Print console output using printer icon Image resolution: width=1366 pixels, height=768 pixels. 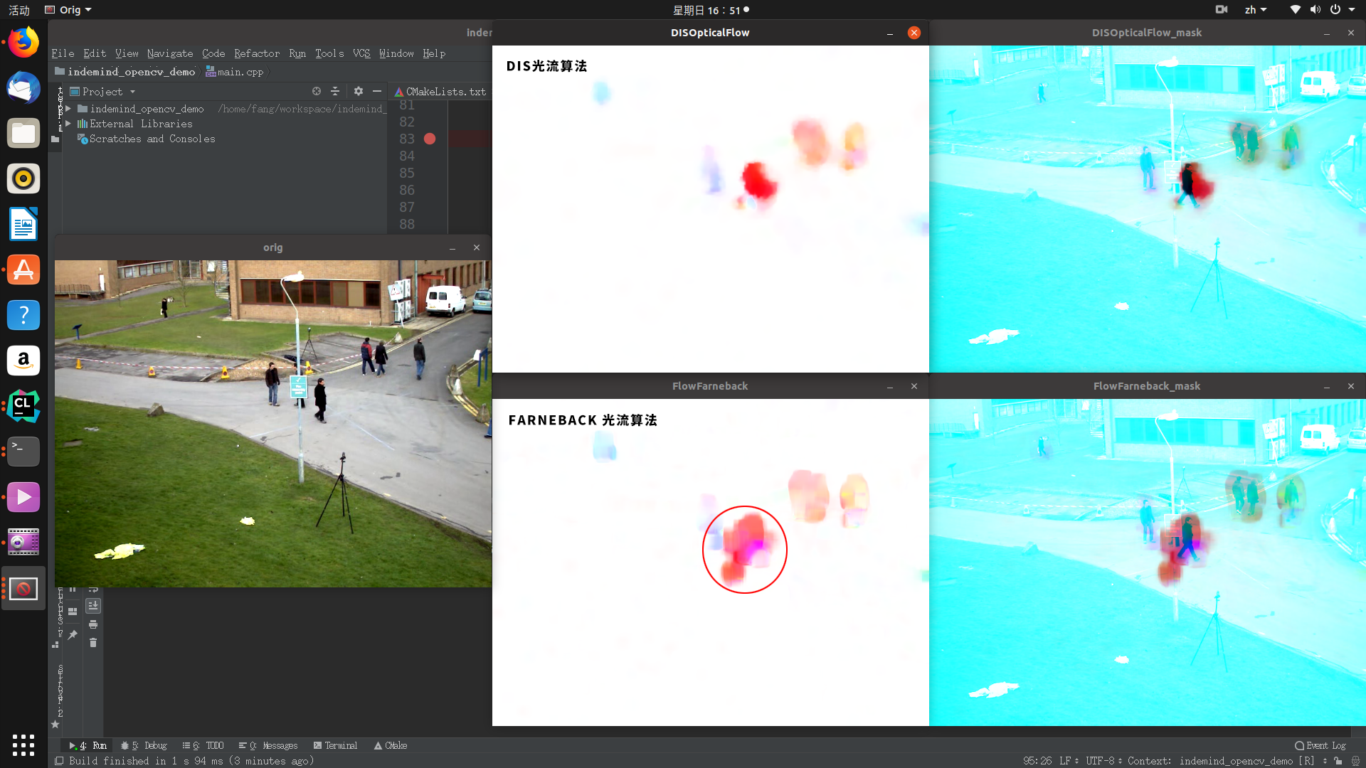[x=93, y=624]
